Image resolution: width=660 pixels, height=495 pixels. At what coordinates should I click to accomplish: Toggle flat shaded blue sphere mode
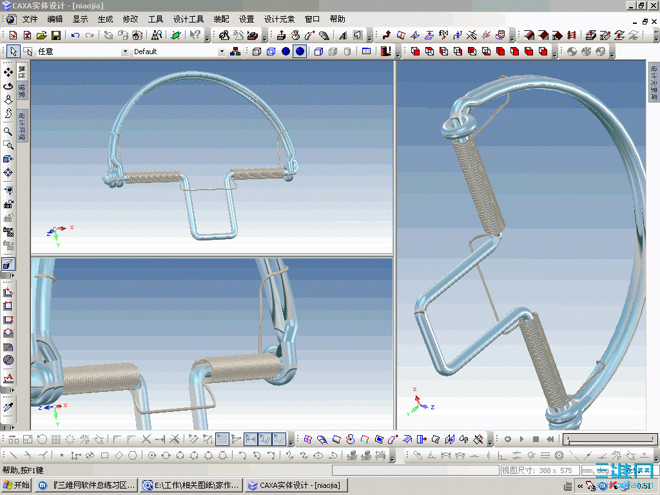(x=286, y=52)
